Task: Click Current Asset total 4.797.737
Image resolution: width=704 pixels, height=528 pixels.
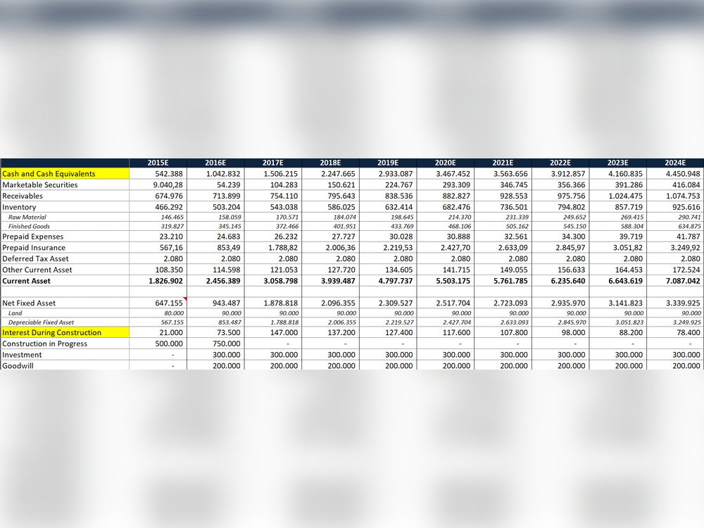Action: coord(396,281)
